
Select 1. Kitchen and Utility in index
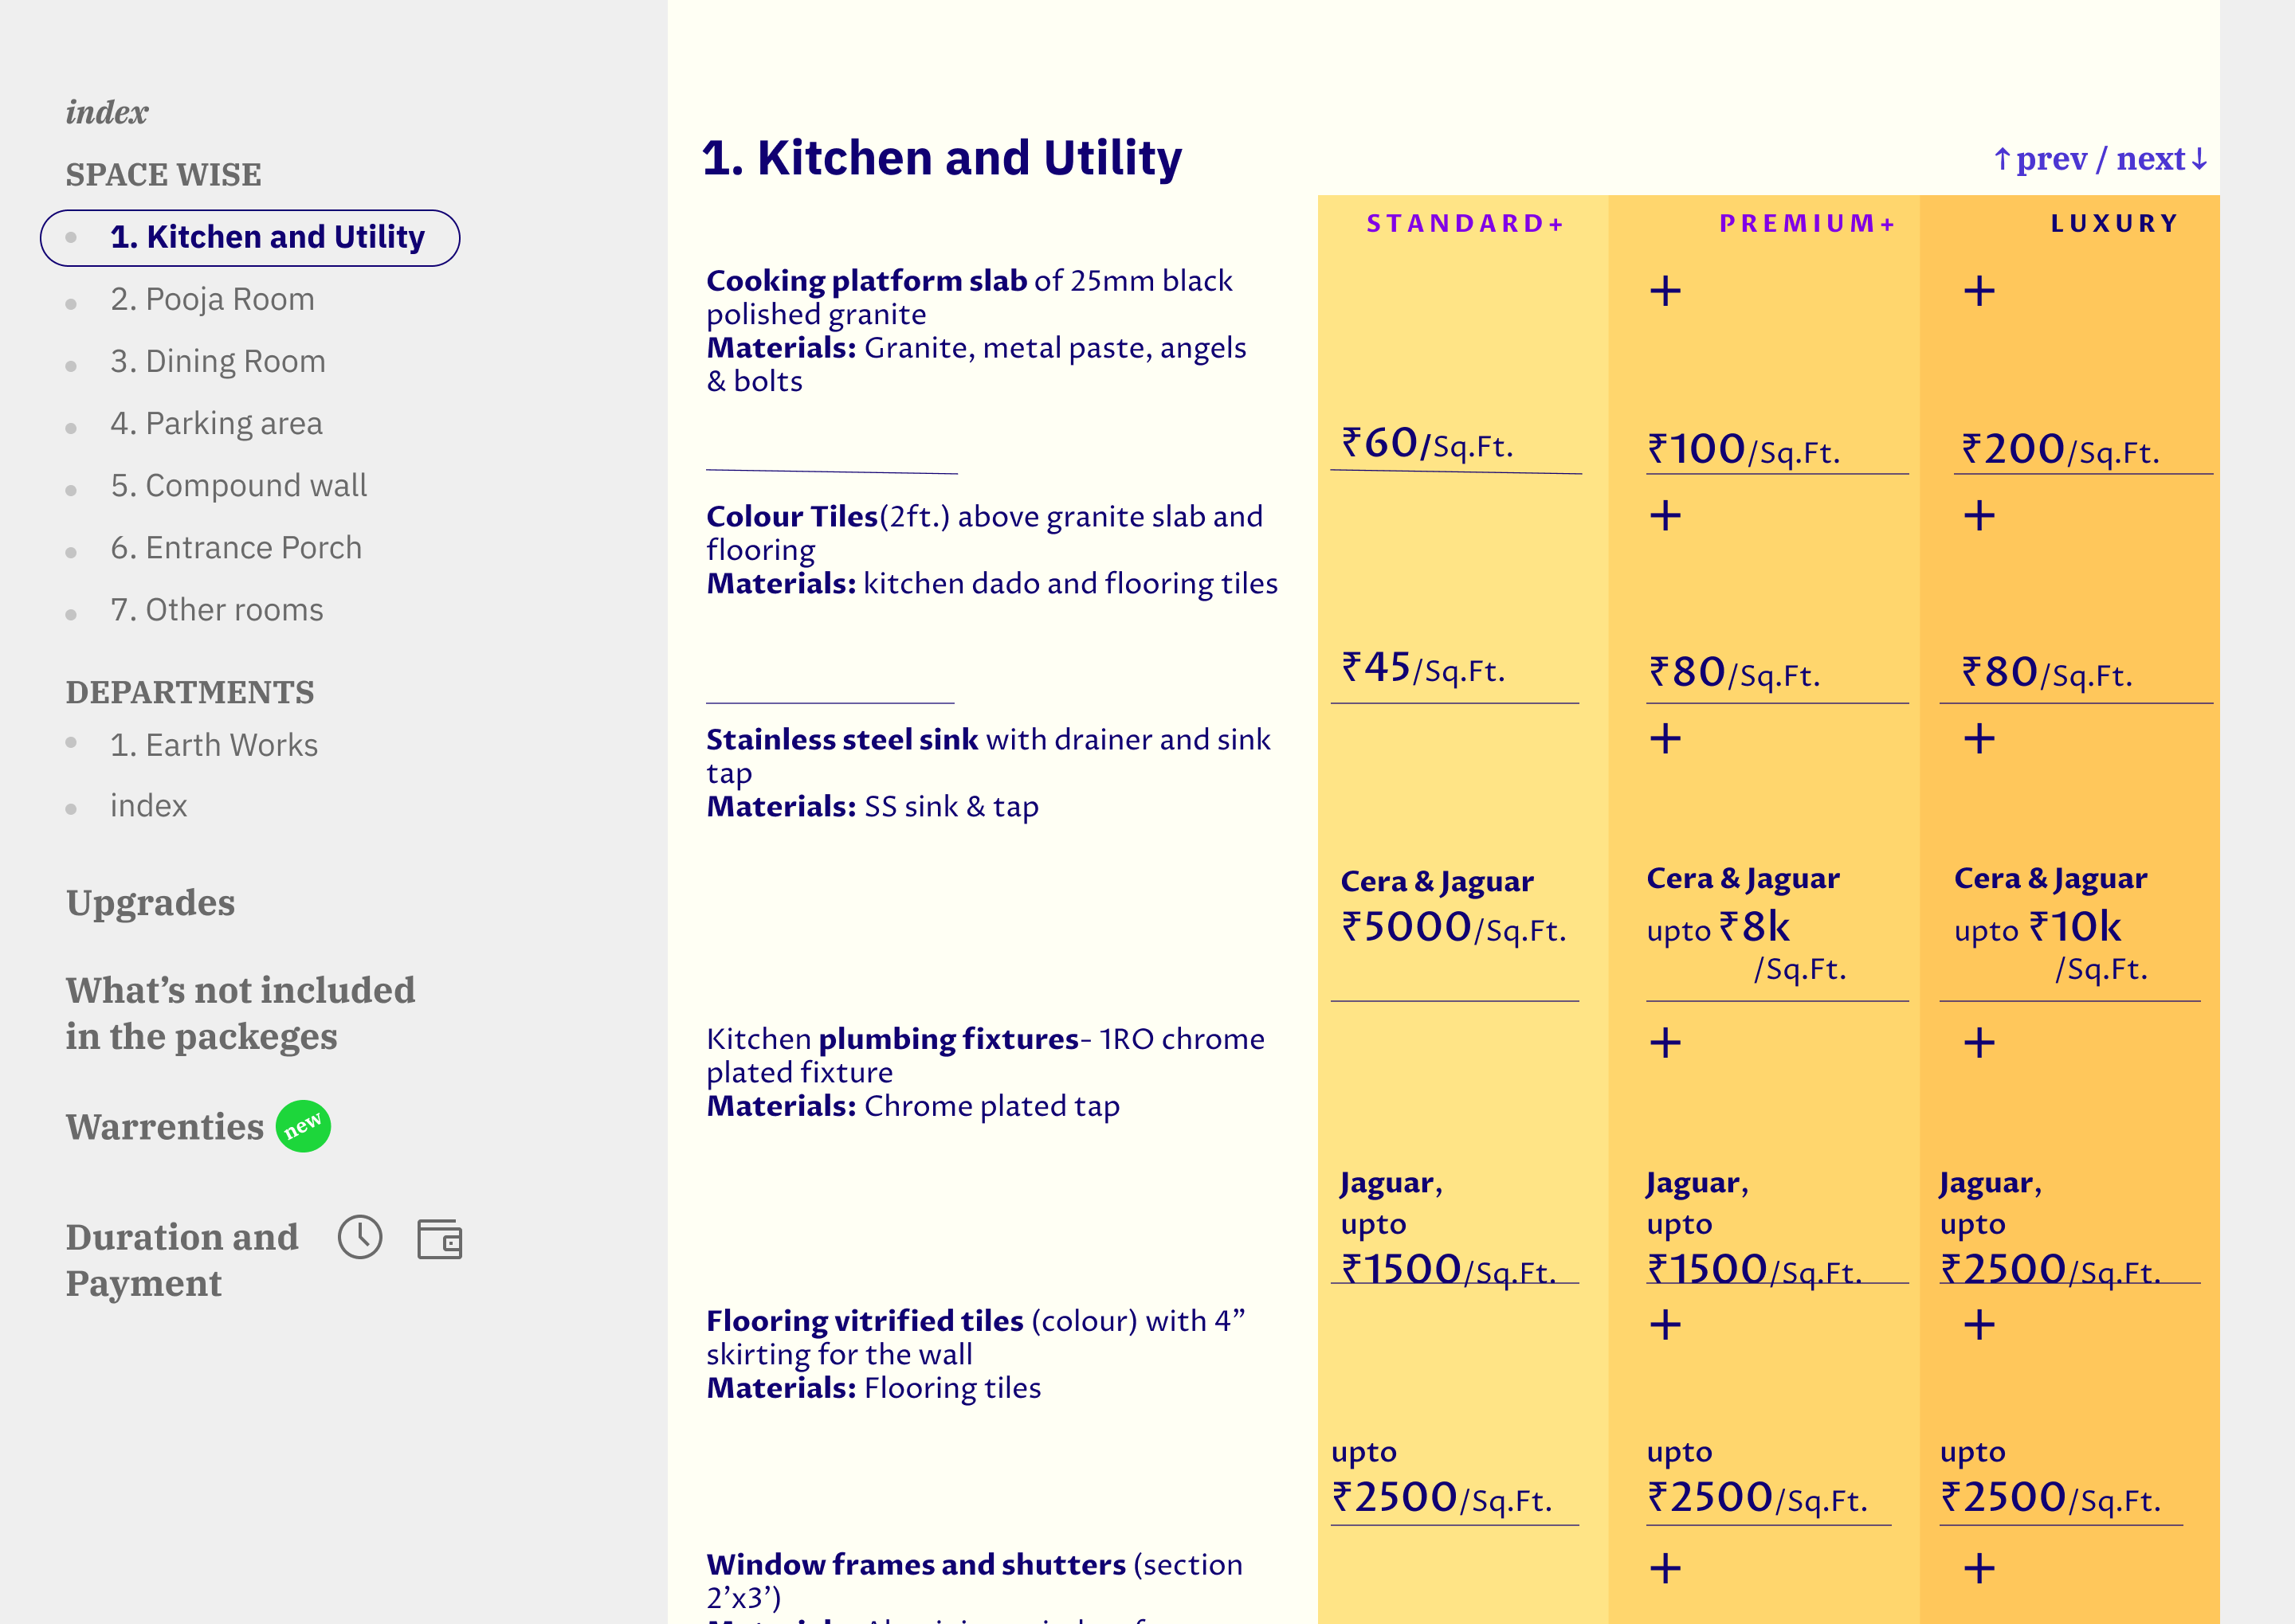tap(250, 238)
